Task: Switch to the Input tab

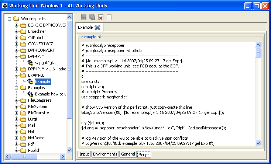Action: point(84,154)
